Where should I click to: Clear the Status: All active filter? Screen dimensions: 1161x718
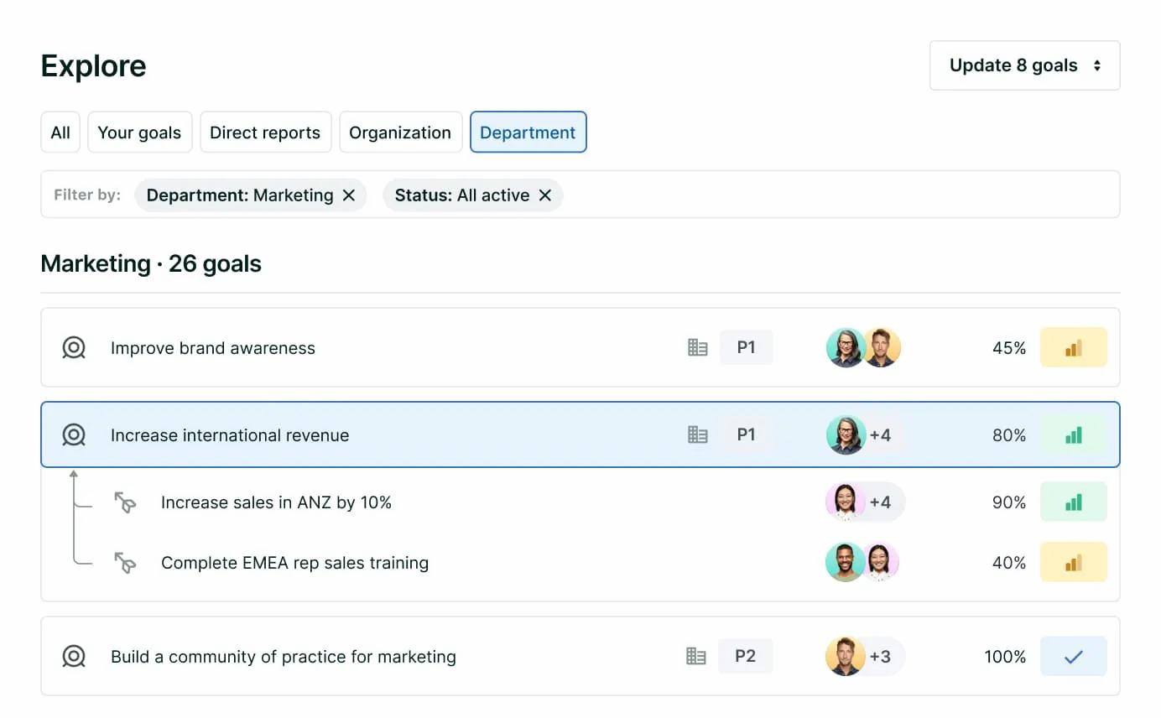click(545, 195)
